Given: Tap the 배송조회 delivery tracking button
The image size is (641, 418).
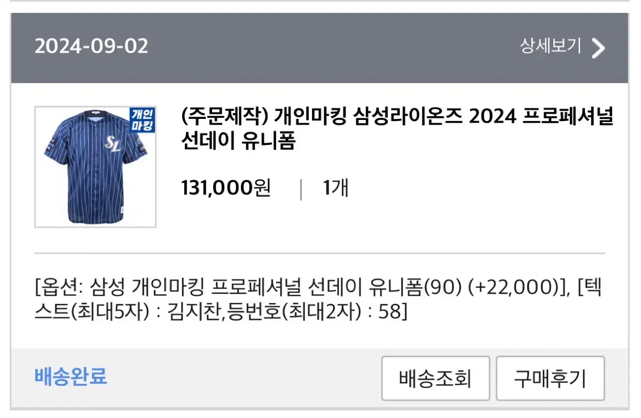Looking at the screenshot, I should click(435, 379).
